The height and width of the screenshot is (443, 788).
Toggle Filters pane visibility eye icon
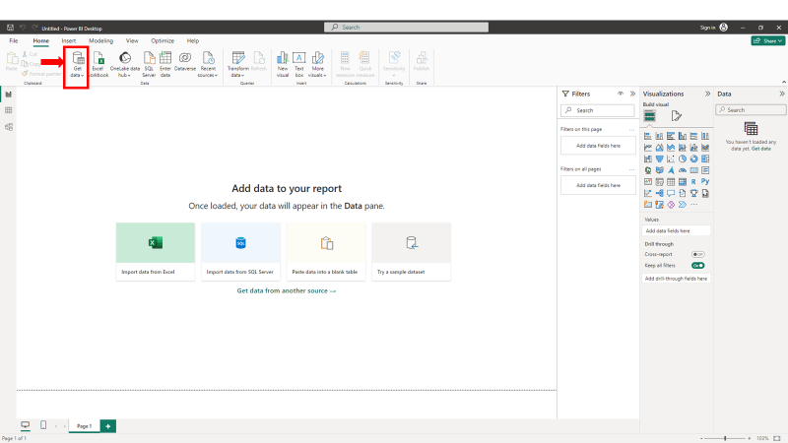pyautogui.click(x=621, y=94)
